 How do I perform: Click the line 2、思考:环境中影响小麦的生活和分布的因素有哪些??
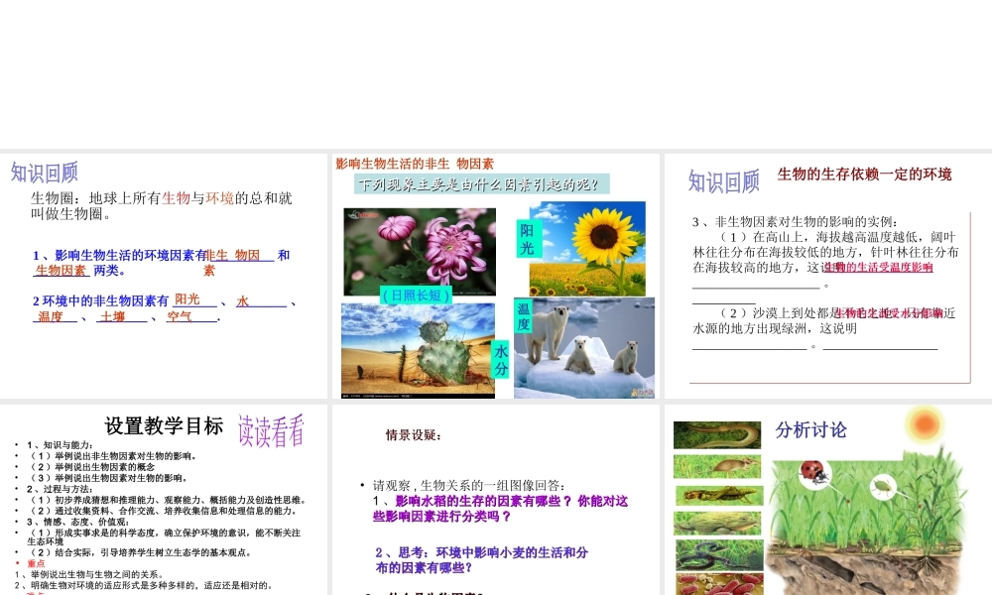click(x=482, y=559)
